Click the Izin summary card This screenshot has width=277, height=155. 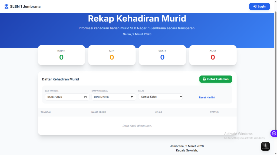point(112,55)
